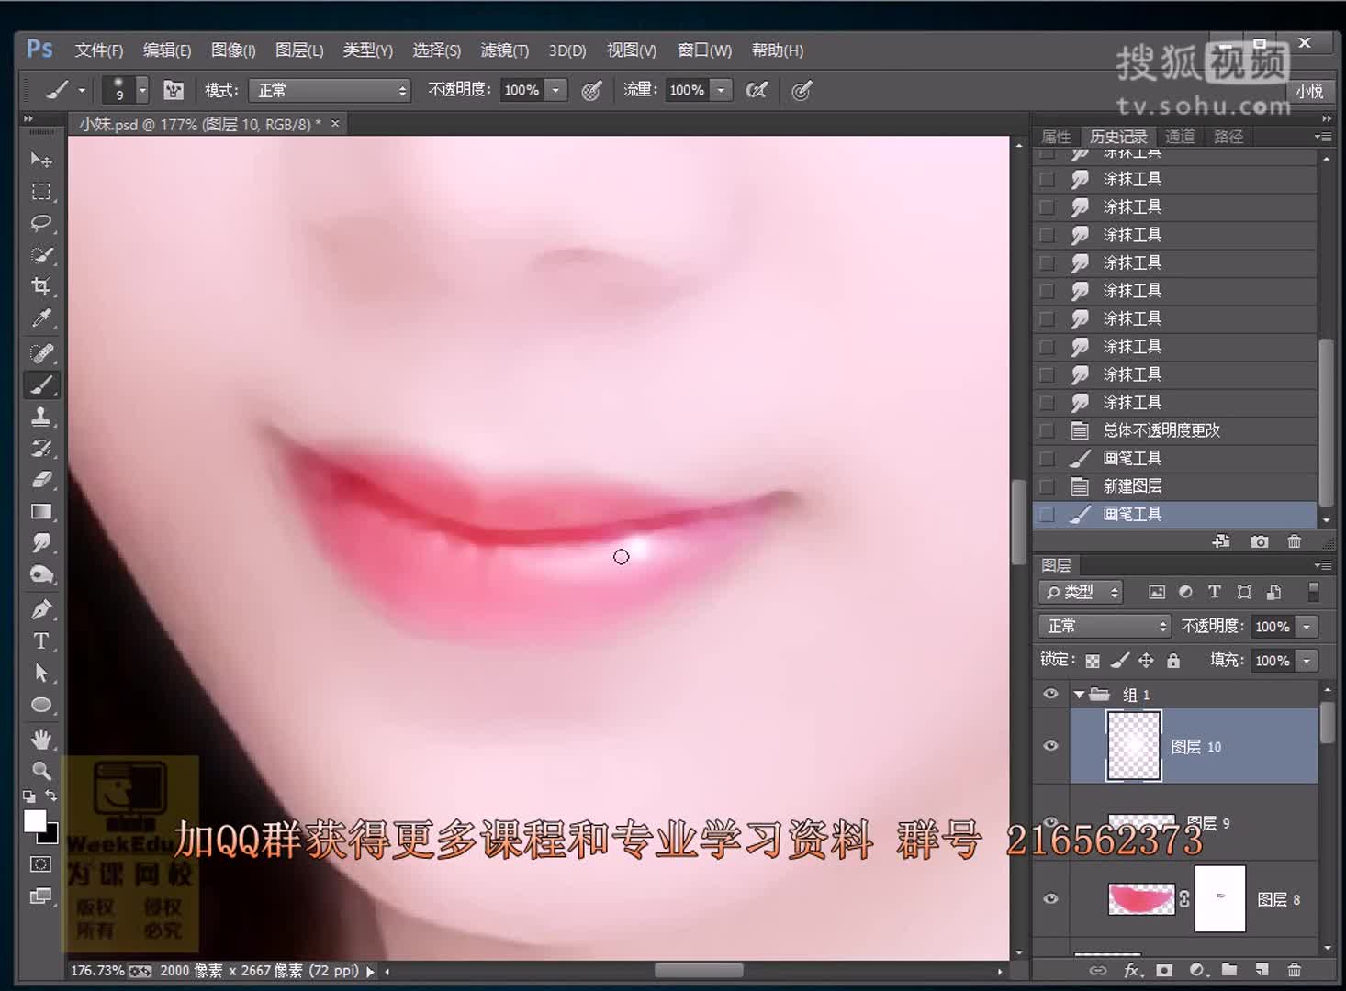1346x991 pixels.
Task: Select the 总体不透明度更改 history state
Action: (1161, 429)
